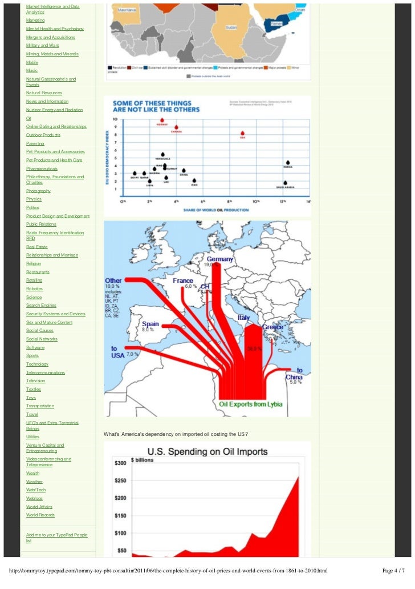
Task: Open the Weather category link
Action: [35, 482]
